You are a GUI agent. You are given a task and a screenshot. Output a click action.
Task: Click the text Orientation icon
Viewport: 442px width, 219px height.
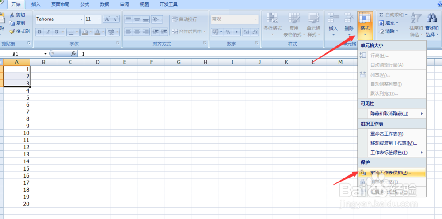coord(155,19)
